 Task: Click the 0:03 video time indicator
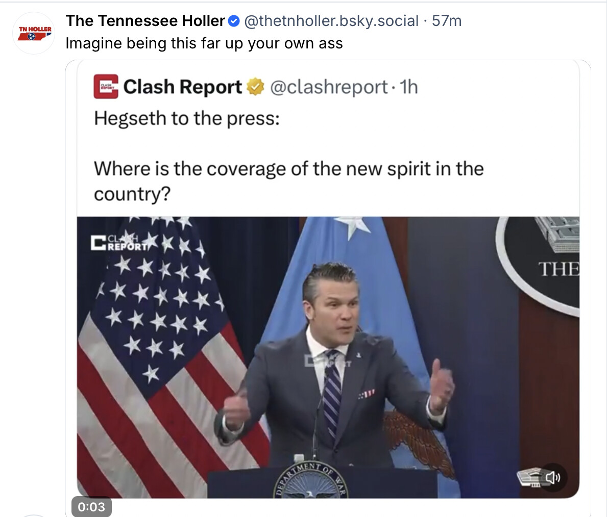pos(91,507)
